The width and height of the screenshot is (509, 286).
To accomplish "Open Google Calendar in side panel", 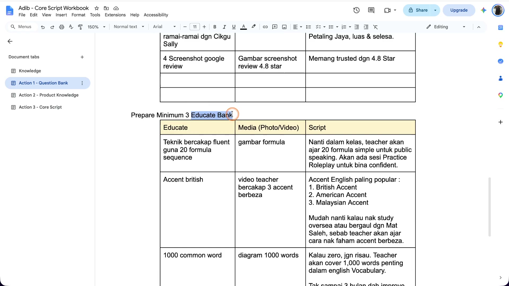I will (x=501, y=28).
